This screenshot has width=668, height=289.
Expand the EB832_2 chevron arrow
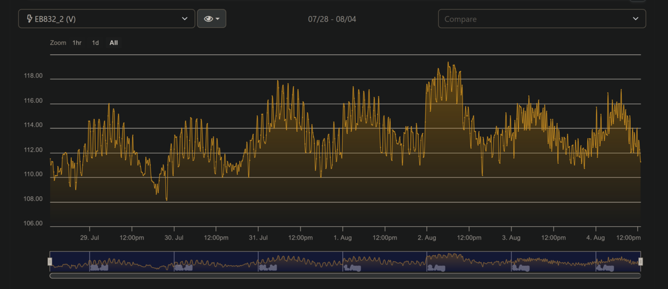[x=185, y=19]
